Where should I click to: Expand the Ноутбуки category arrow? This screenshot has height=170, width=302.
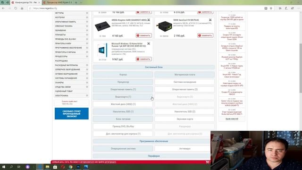[87, 17]
